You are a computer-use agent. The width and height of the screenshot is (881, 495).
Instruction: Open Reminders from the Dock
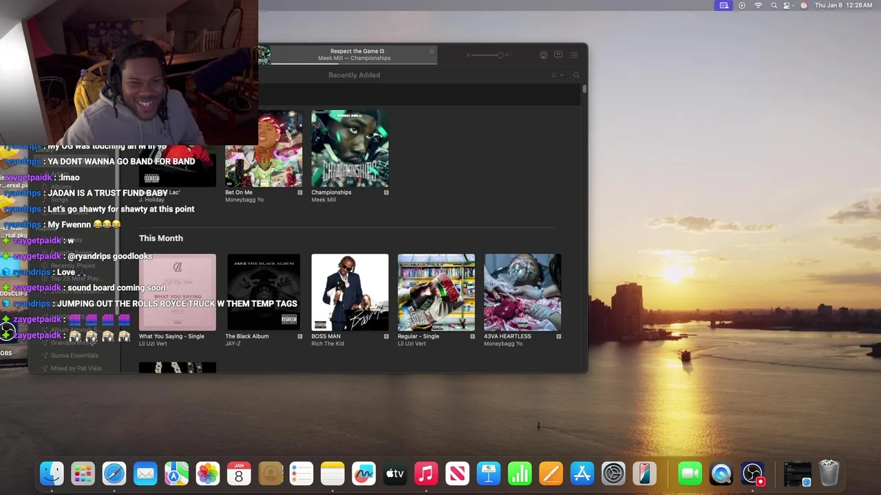tap(301, 473)
